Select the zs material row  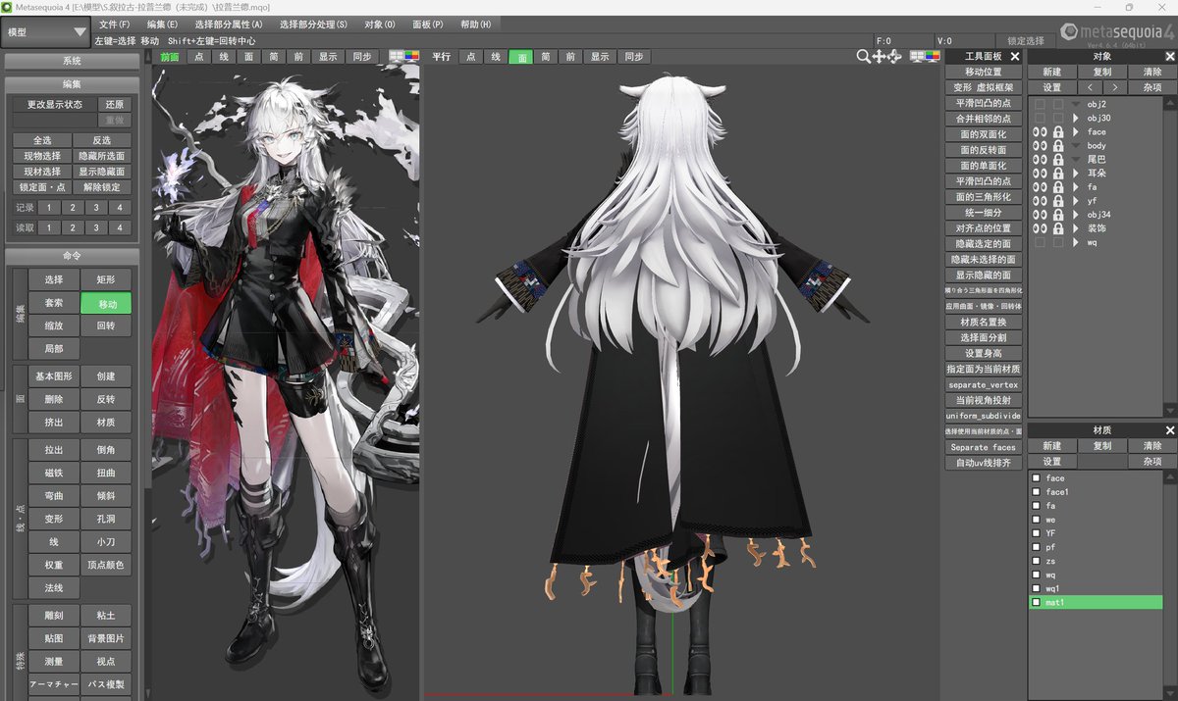coord(1096,561)
